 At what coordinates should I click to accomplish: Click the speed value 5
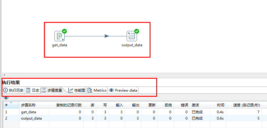258,118
